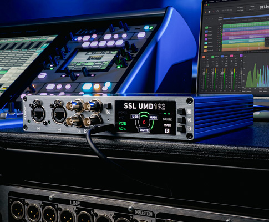
Task: Click the SSL UMD192 title on the display
Action: pos(144,106)
